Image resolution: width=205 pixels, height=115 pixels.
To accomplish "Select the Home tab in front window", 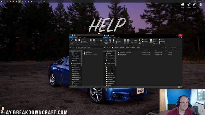I will point(110,38).
